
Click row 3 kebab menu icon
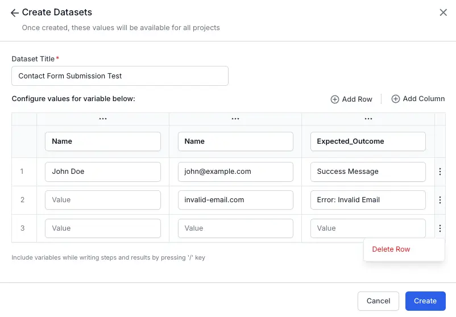[x=440, y=228]
